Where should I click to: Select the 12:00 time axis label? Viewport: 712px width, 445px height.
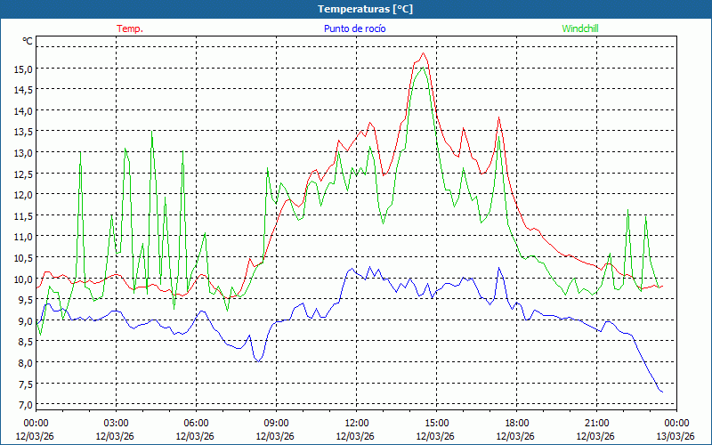tap(356, 423)
